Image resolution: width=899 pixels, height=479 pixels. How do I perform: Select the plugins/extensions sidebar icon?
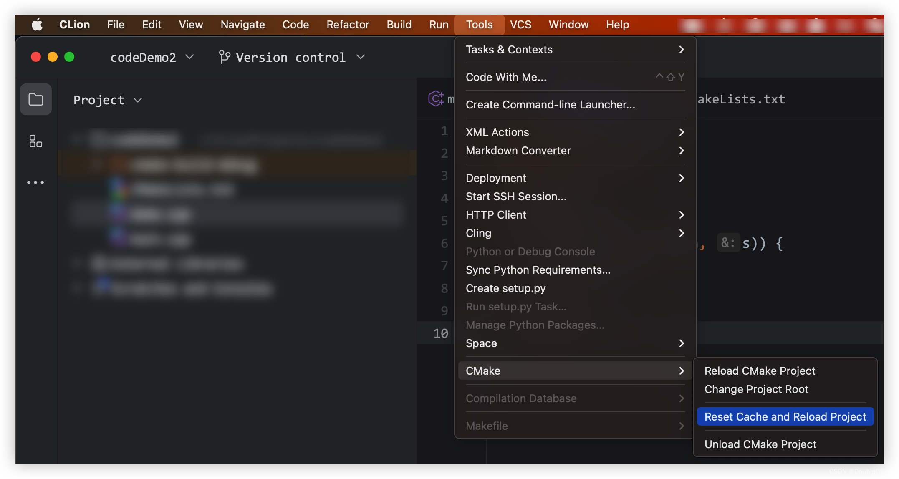[35, 141]
